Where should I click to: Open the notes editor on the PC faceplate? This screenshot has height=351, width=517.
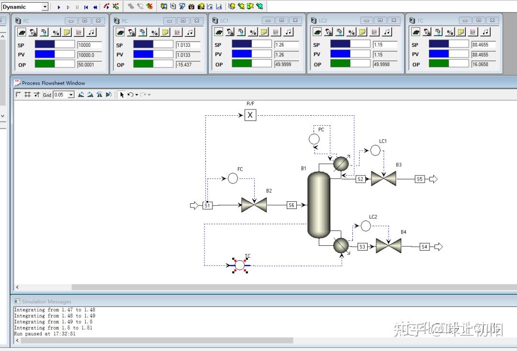tap(164, 32)
